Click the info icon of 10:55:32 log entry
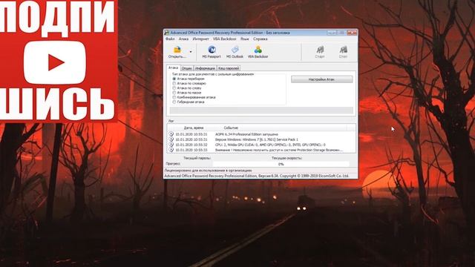The height and width of the screenshot is (267, 475). coord(171,145)
